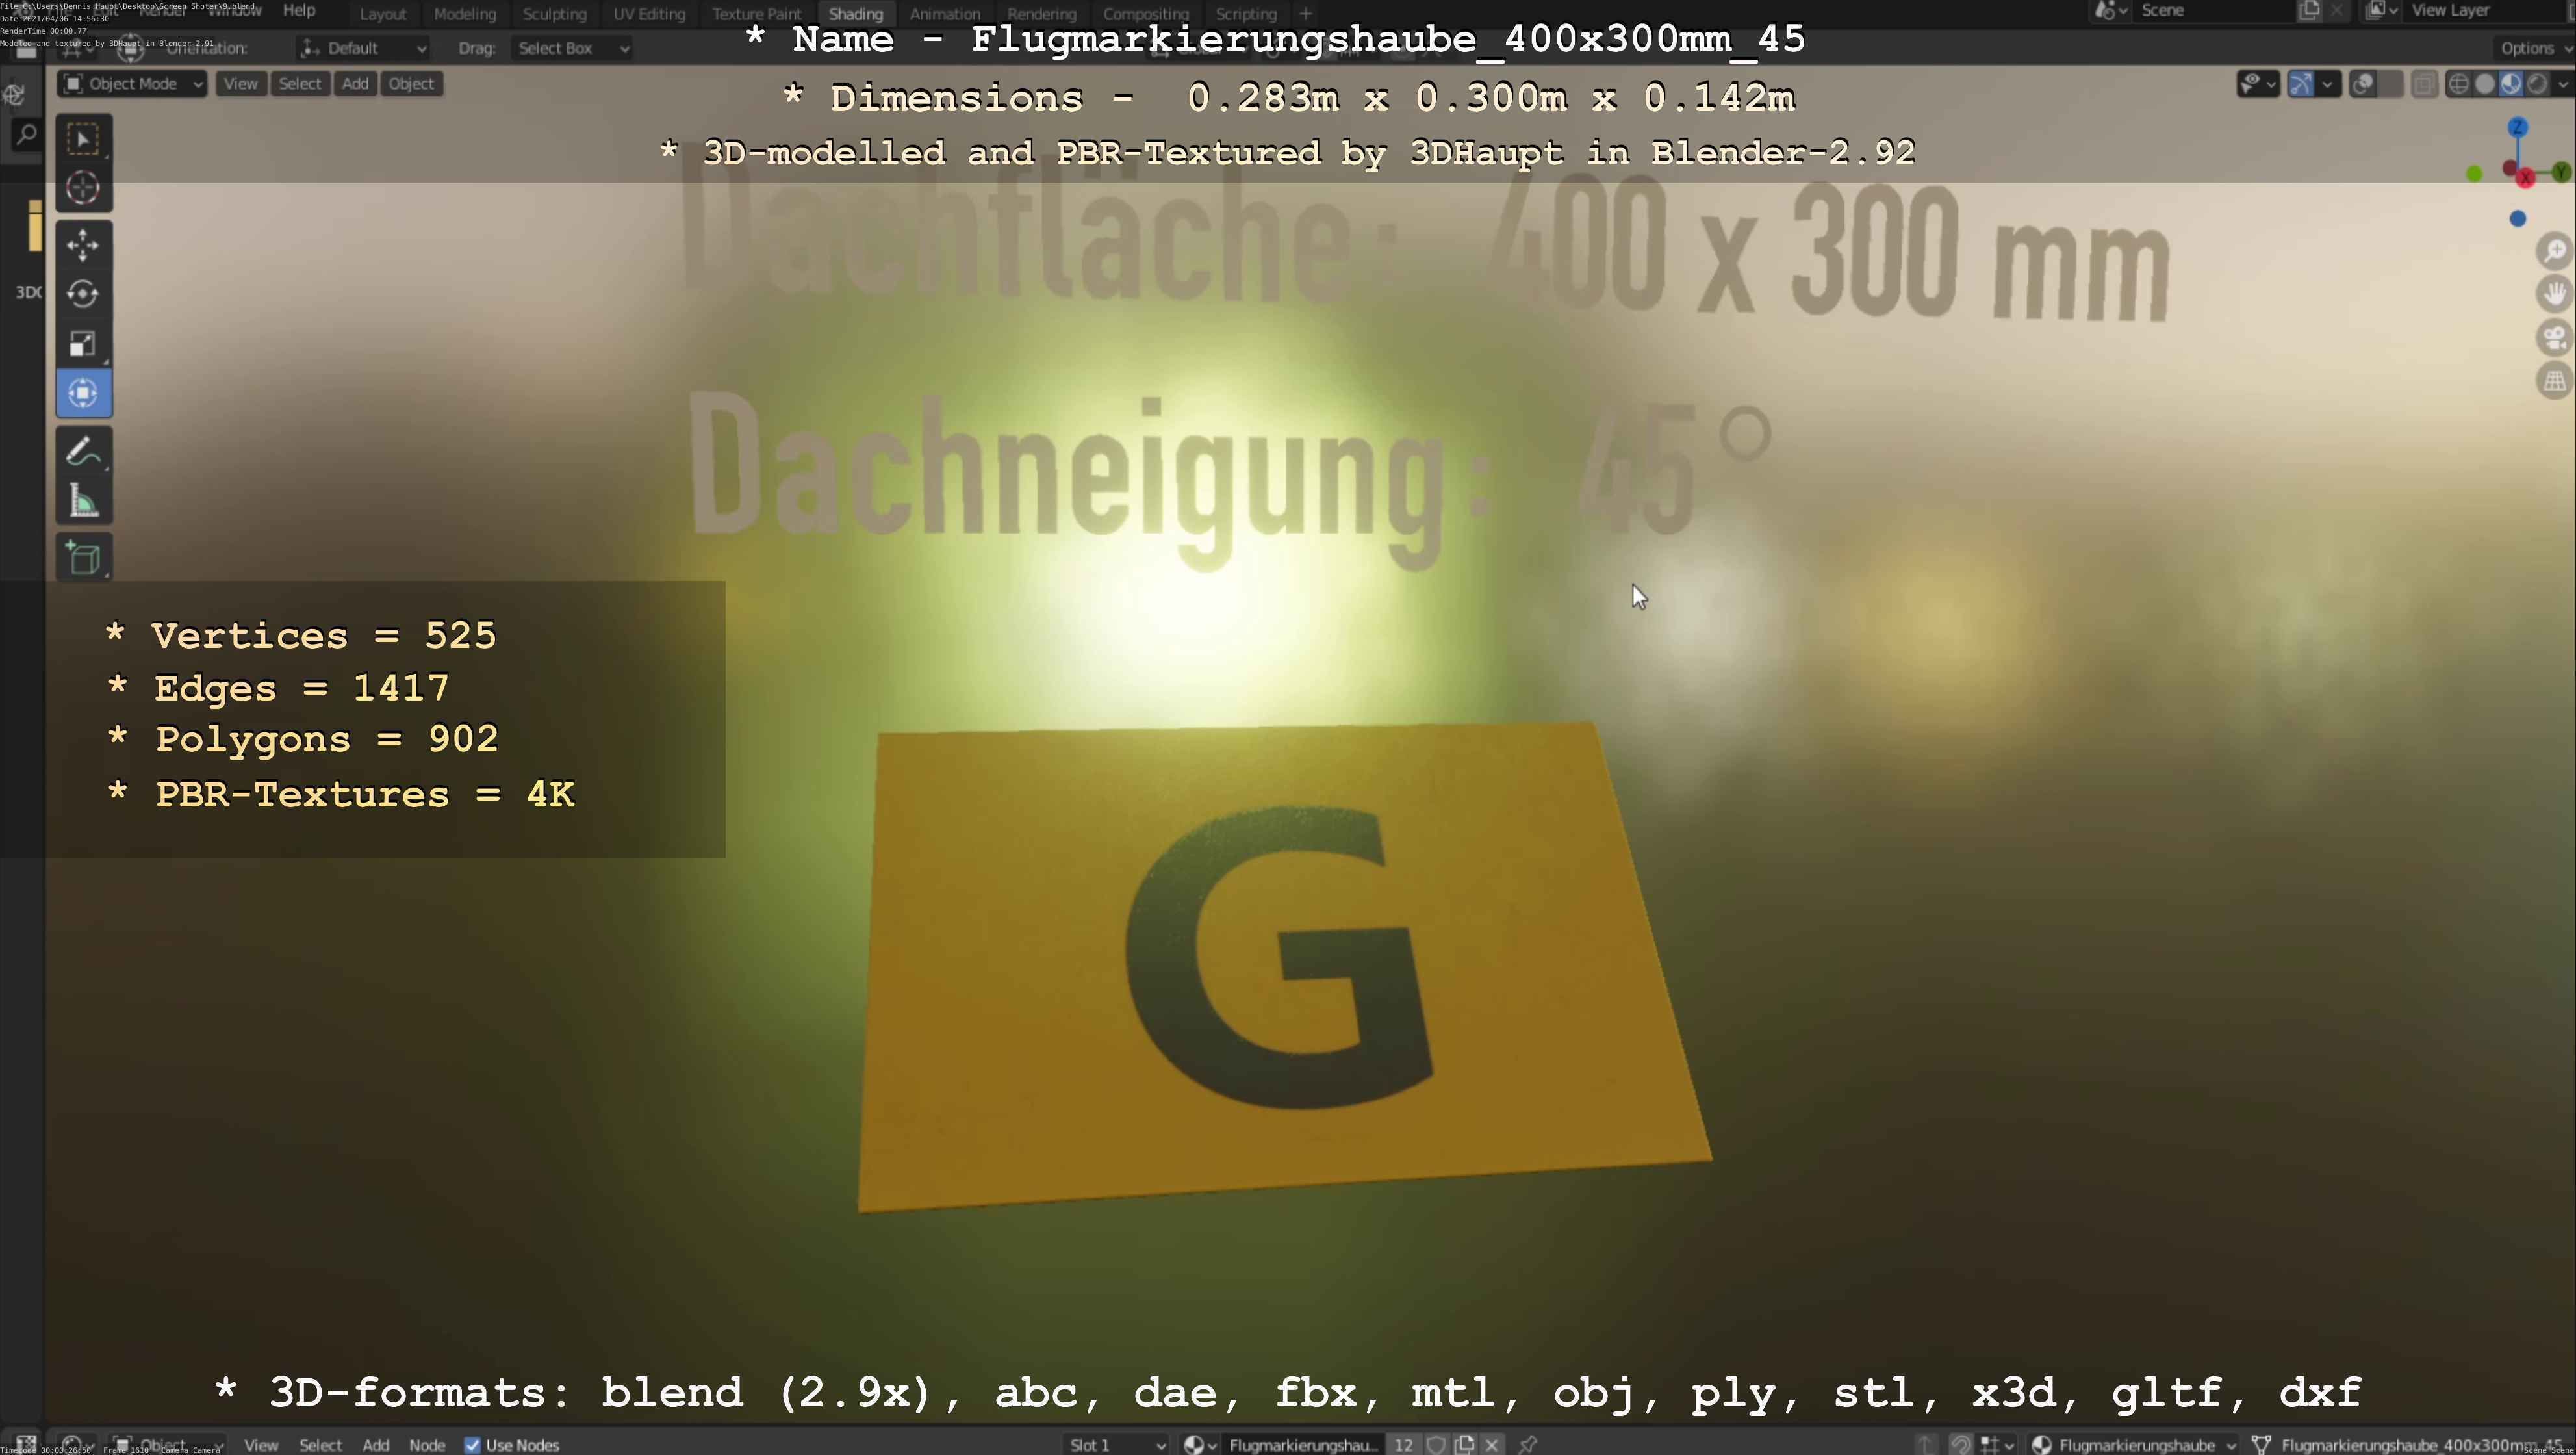
Task: Select the Add Cube tool
Action: [x=83, y=557]
